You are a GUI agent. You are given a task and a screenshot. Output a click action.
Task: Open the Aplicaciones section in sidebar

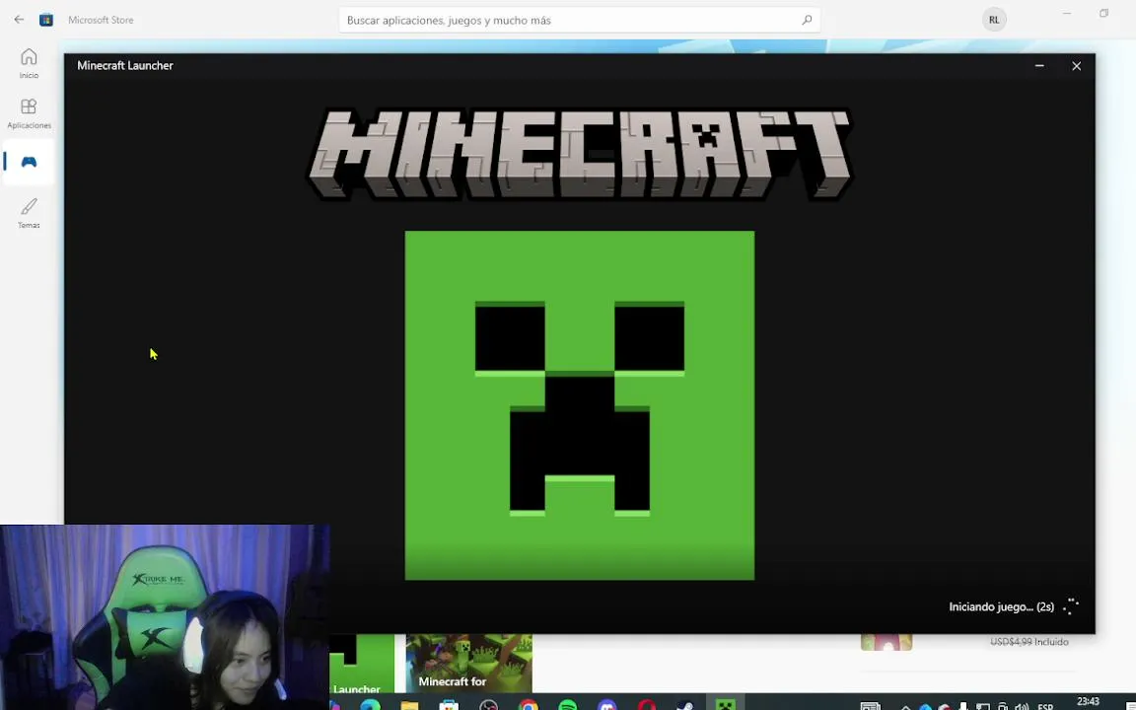[29, 113]
